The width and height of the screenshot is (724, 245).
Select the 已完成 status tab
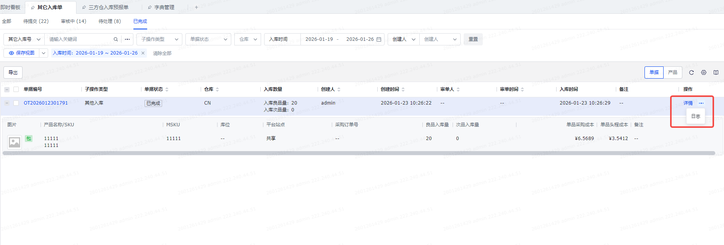tap(140, 21)
